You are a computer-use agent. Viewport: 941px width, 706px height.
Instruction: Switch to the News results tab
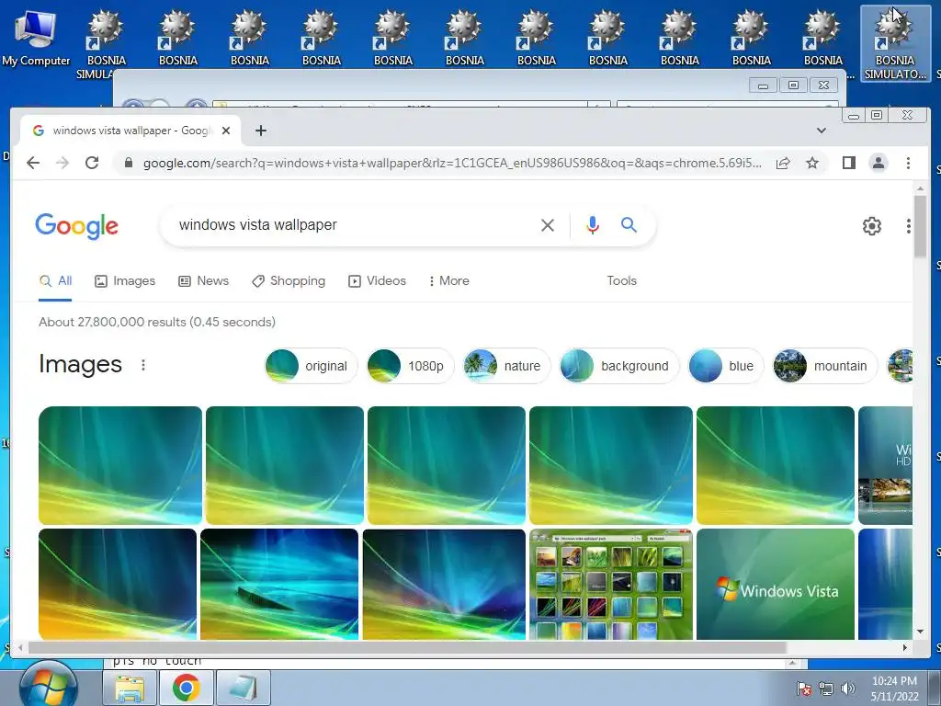(x=203, y=280)
